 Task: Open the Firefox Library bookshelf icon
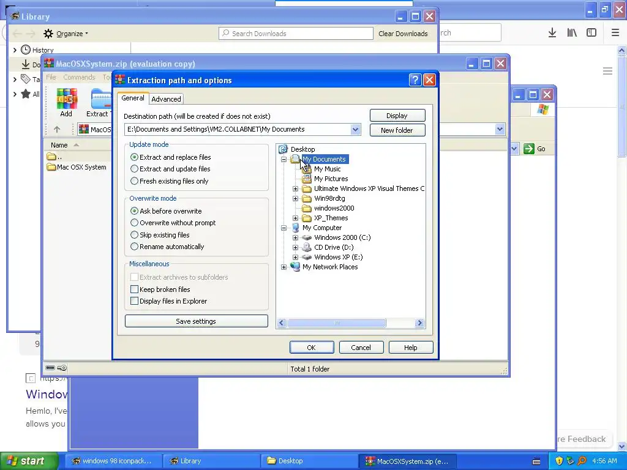572,33
